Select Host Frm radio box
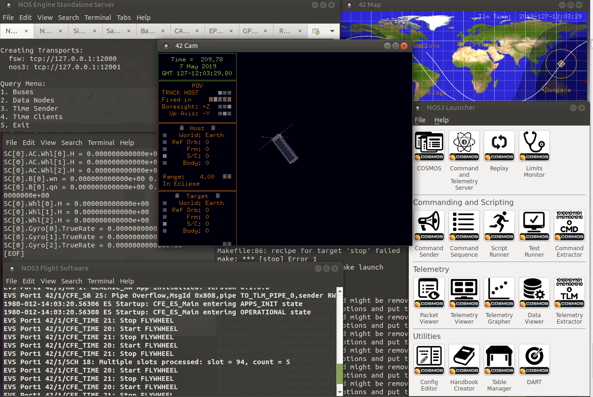The height and width of the screenshot is (397, 593). pos(165,149)
